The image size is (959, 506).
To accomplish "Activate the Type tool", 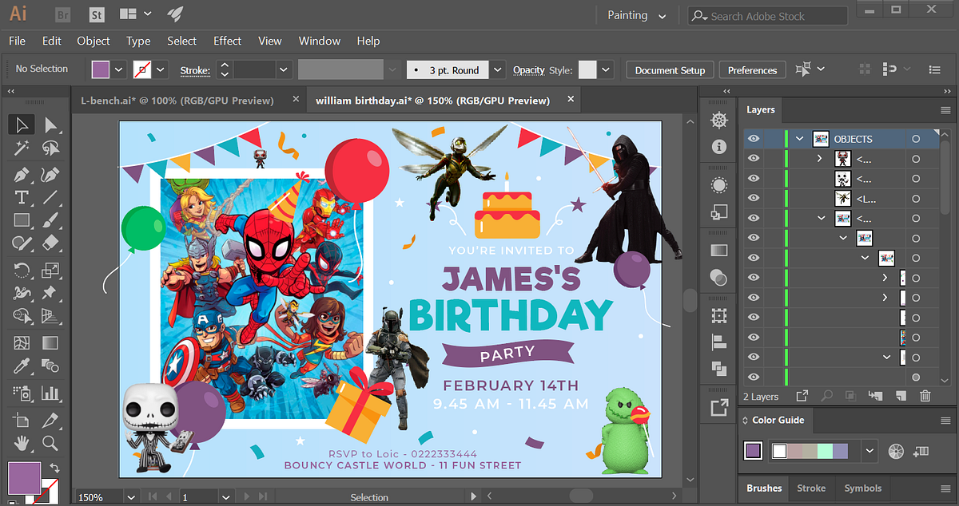I will (22, 197).
